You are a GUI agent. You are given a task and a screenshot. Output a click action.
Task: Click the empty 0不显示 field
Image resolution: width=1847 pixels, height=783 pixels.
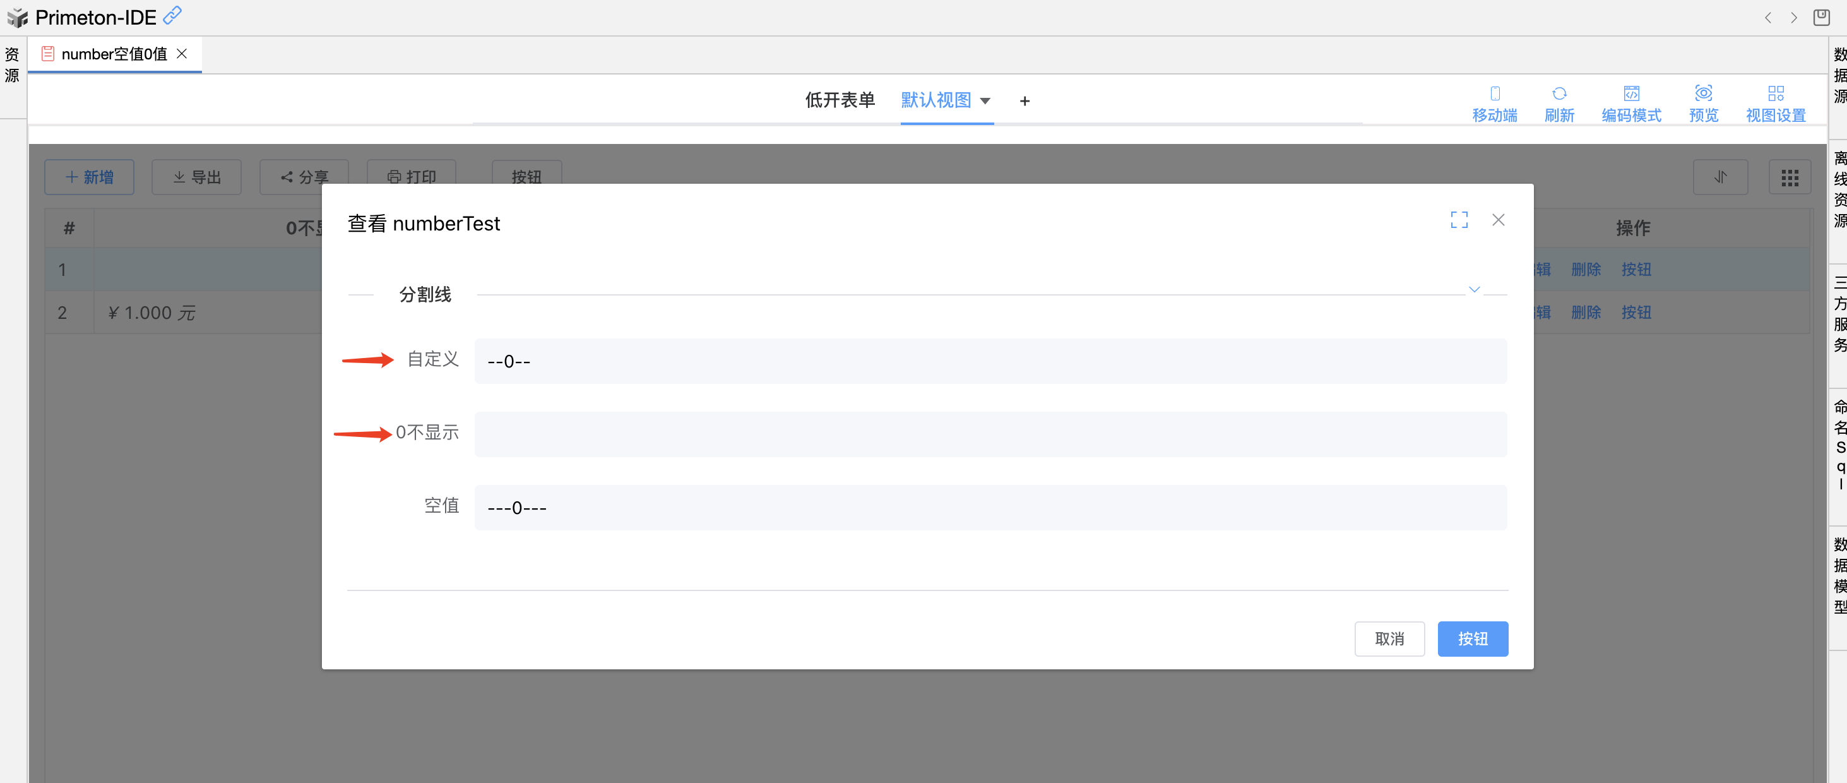coord(990,434)
